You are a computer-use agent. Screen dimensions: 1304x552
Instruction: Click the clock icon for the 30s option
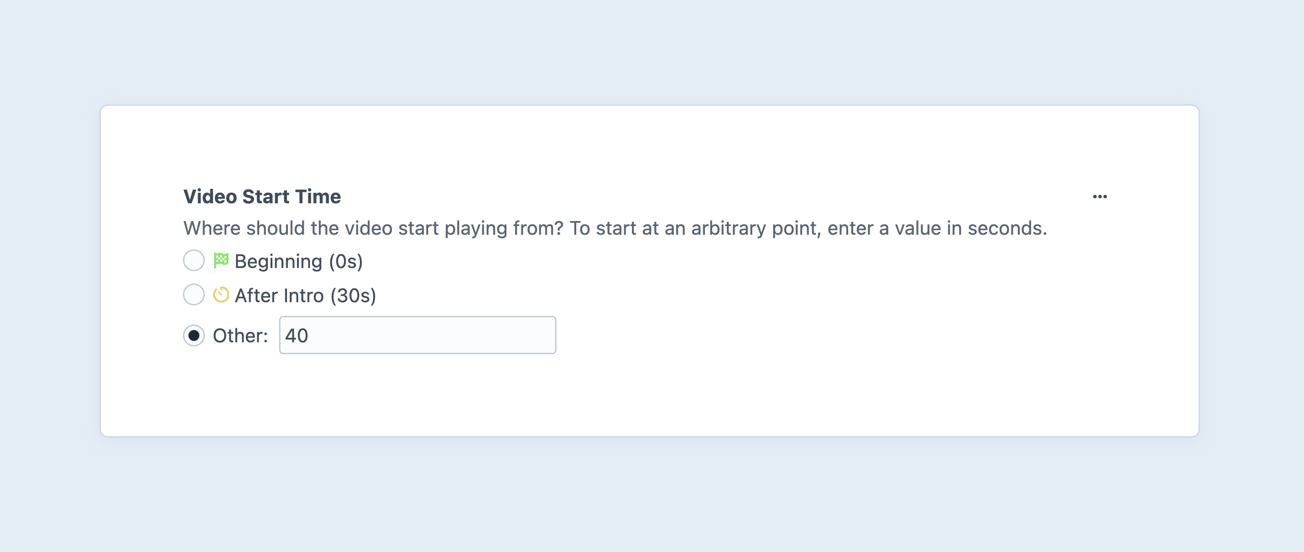[221, 295]
